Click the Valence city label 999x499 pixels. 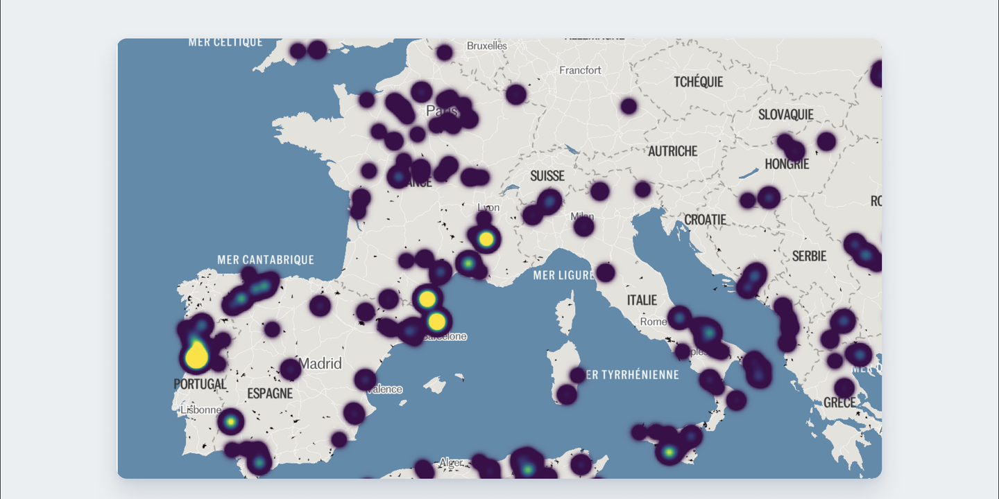[x=385, y=389]
